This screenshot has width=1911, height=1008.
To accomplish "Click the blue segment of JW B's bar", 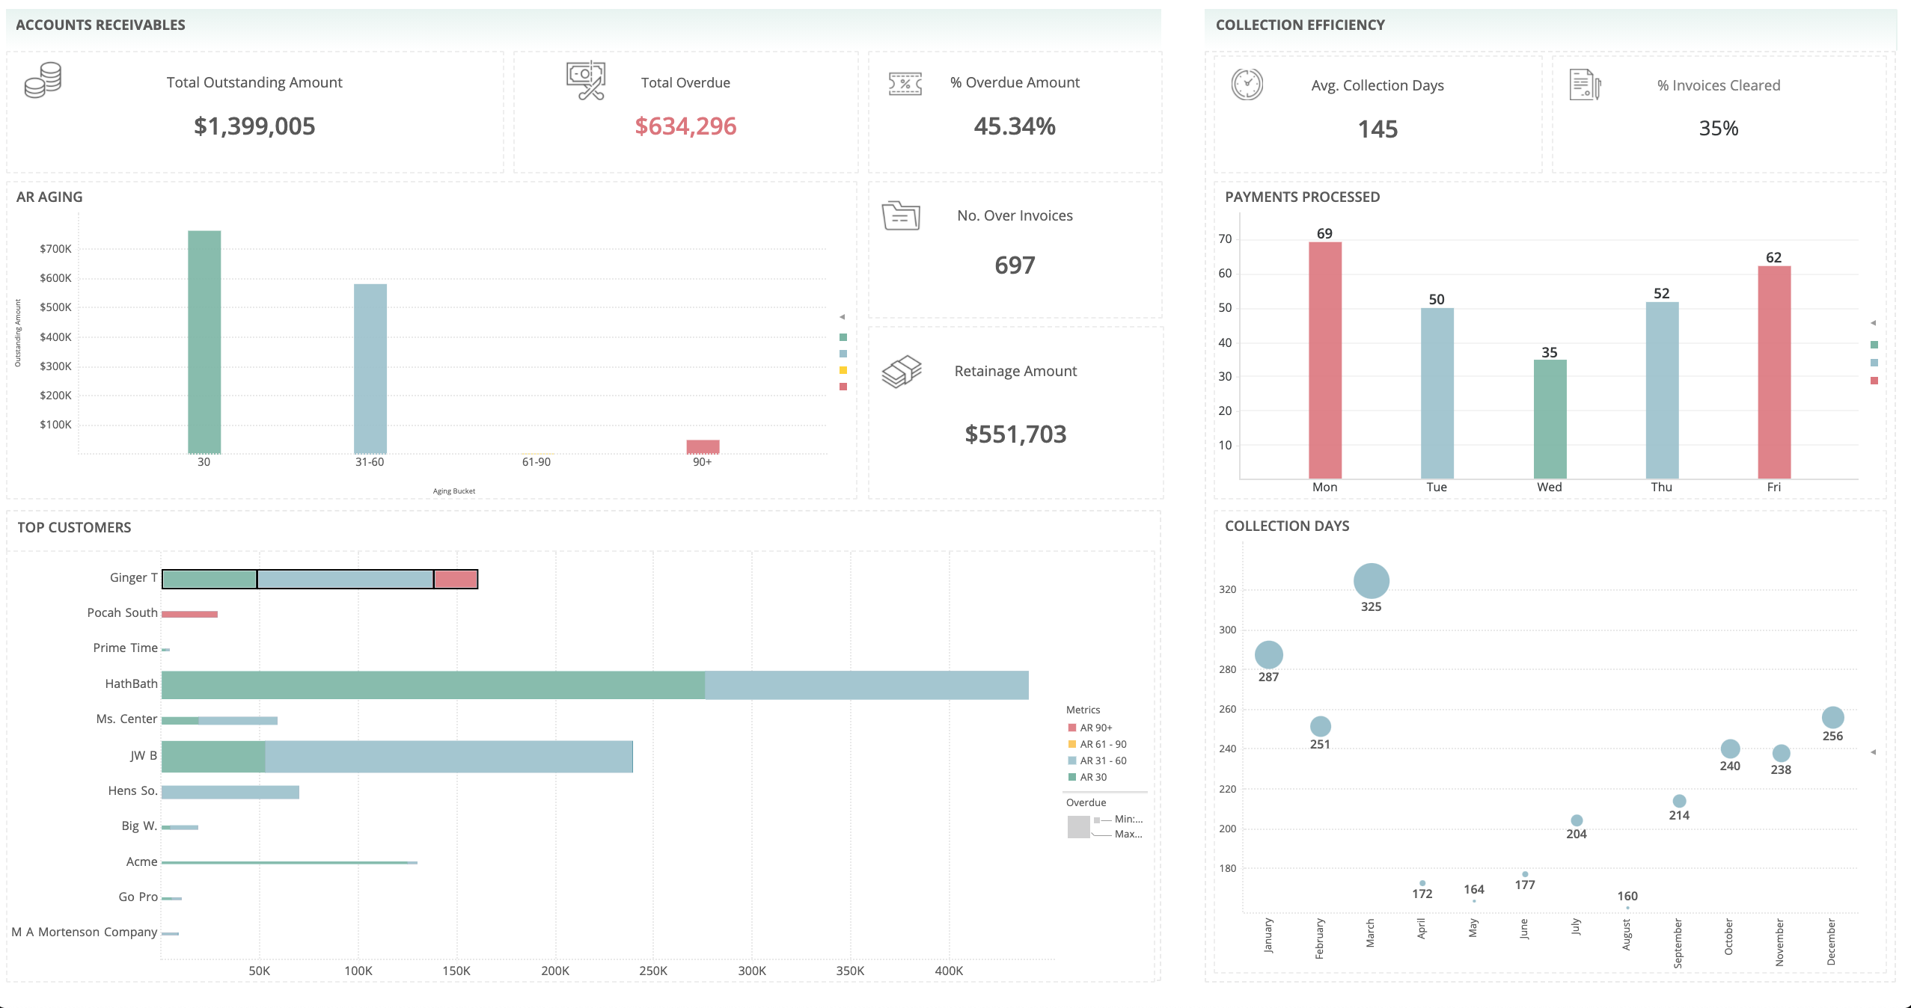I will tap(449, 757).
